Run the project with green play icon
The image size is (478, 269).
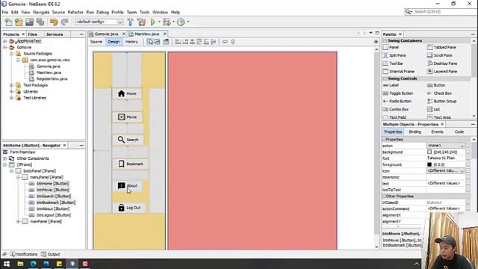pos(153,22)
